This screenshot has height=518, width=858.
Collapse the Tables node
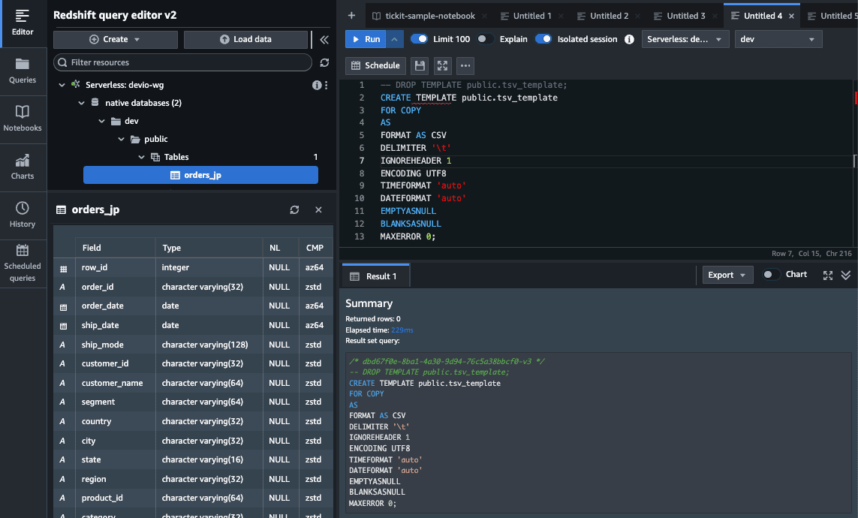[142, 157]
